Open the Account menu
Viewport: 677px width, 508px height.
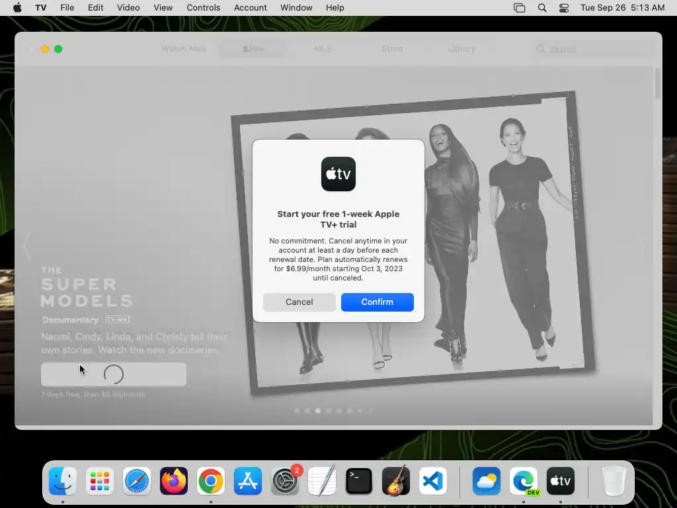251,7
